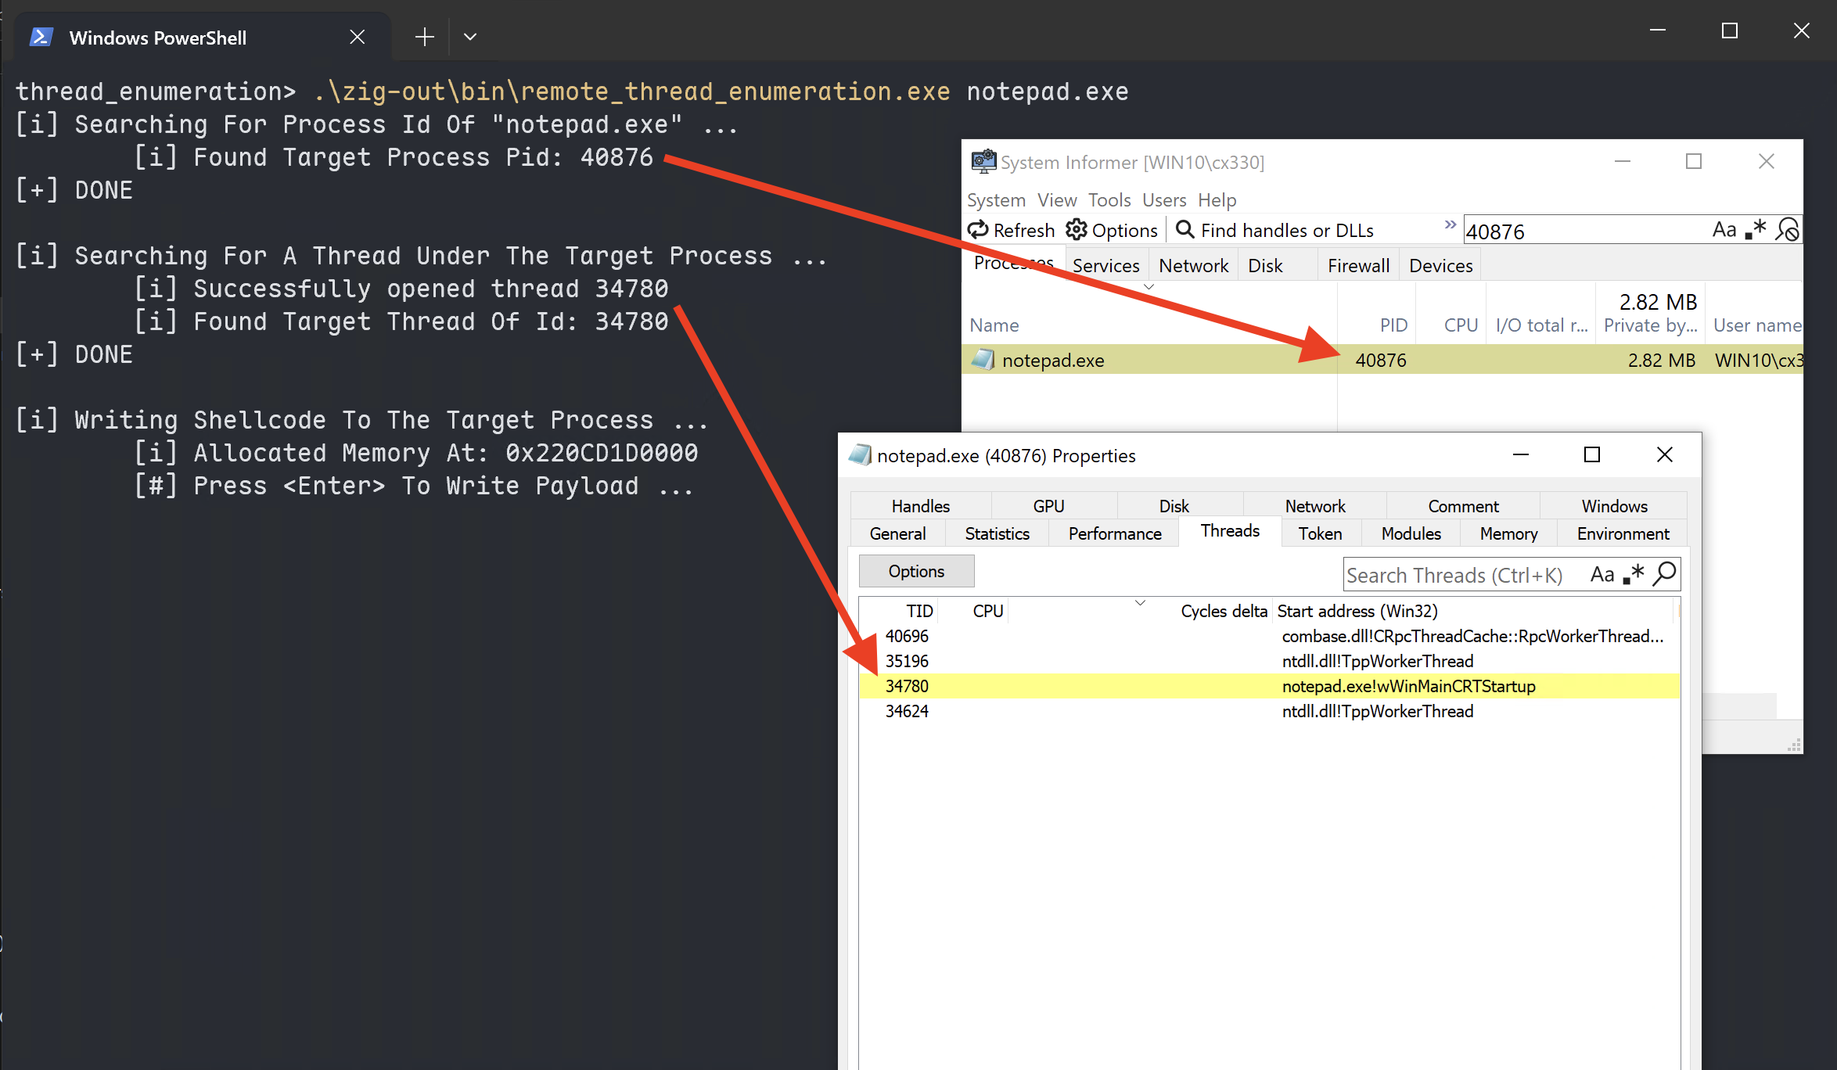Screen dimensions: 1837x1070
Task: Click the notepad.exe process icon
Action: [982, 360]
